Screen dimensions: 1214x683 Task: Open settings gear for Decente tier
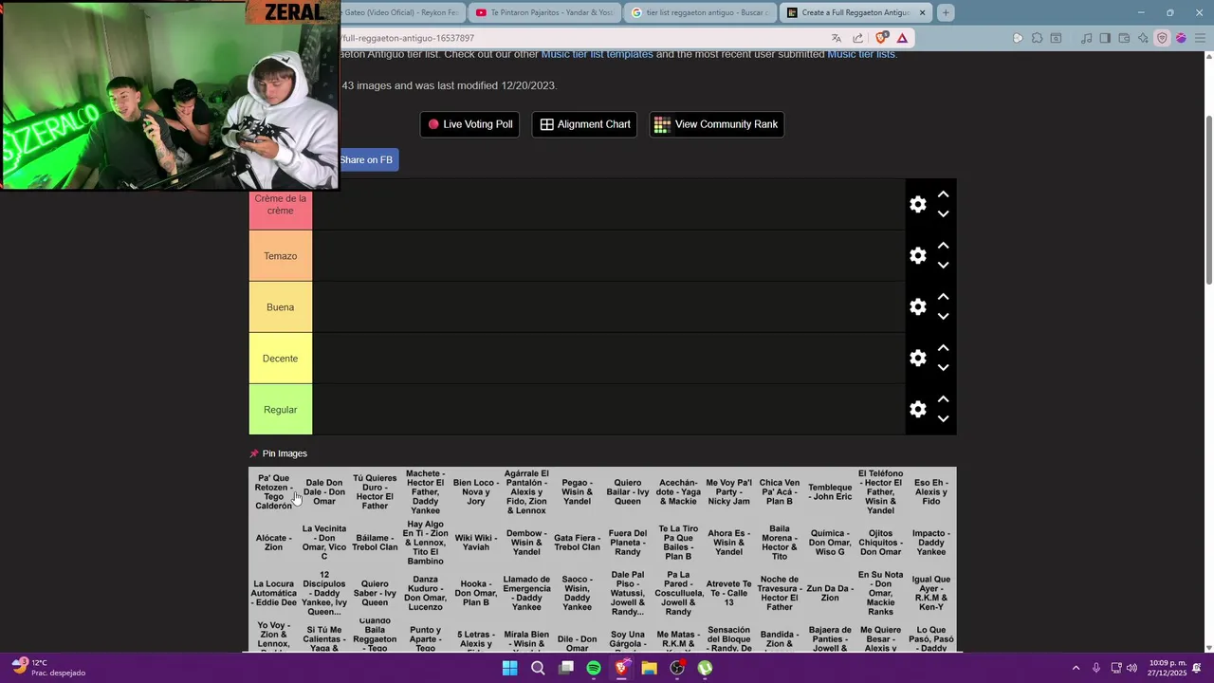(x=917, y=358)
